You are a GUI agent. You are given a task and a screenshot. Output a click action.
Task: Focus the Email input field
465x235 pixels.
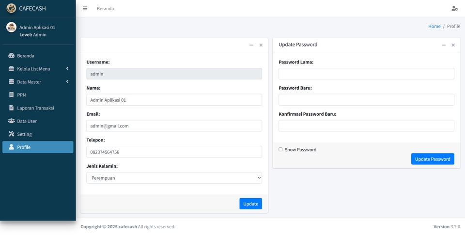click(x=174, y=125)
